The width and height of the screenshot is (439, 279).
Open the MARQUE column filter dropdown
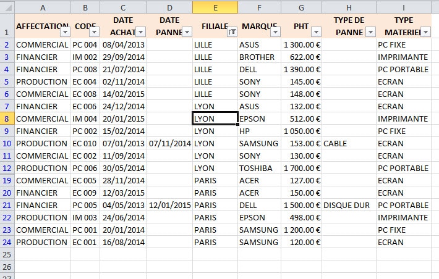275,32
